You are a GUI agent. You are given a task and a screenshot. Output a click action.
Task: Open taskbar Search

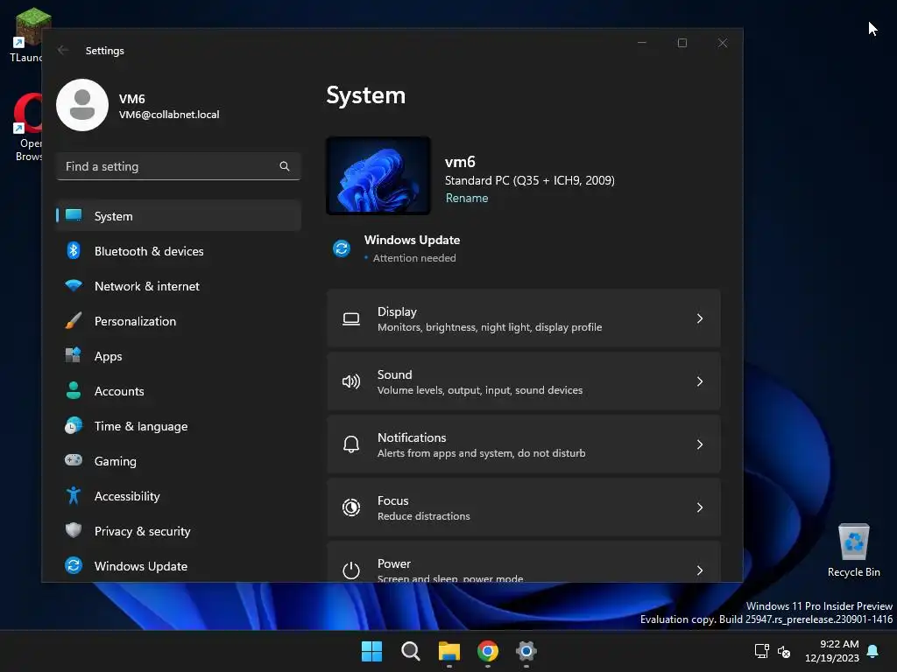[x=410, y=651]
